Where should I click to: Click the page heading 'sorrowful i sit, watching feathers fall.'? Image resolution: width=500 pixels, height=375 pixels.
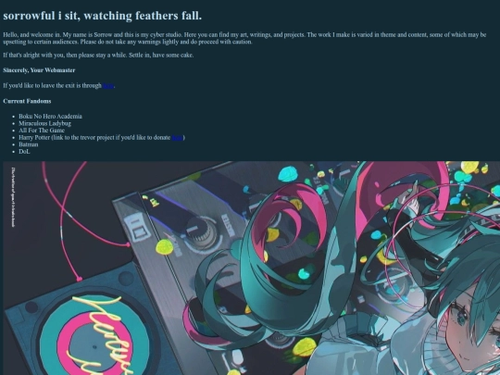coord(103,16)
